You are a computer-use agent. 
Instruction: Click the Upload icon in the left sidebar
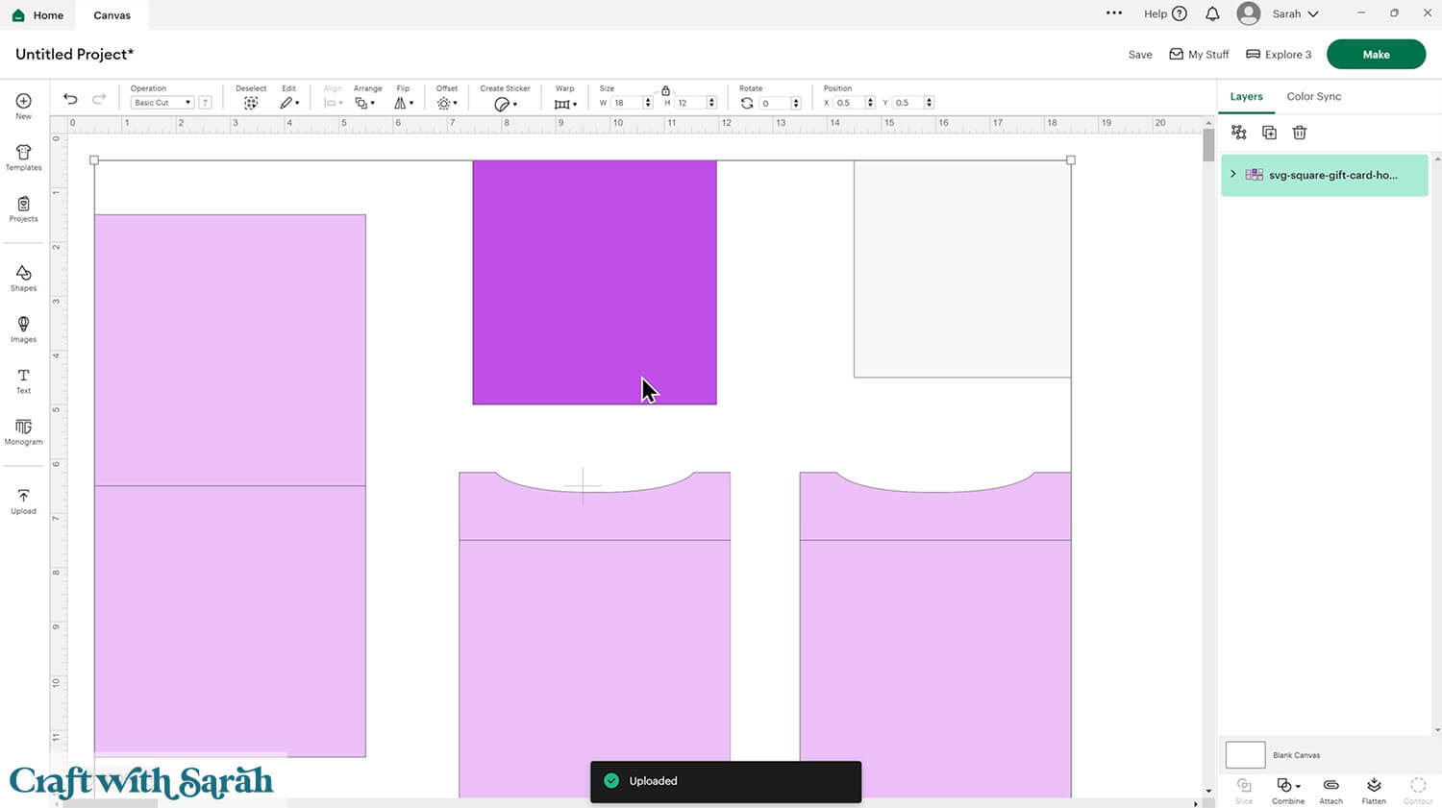click(x=23, y=501)
